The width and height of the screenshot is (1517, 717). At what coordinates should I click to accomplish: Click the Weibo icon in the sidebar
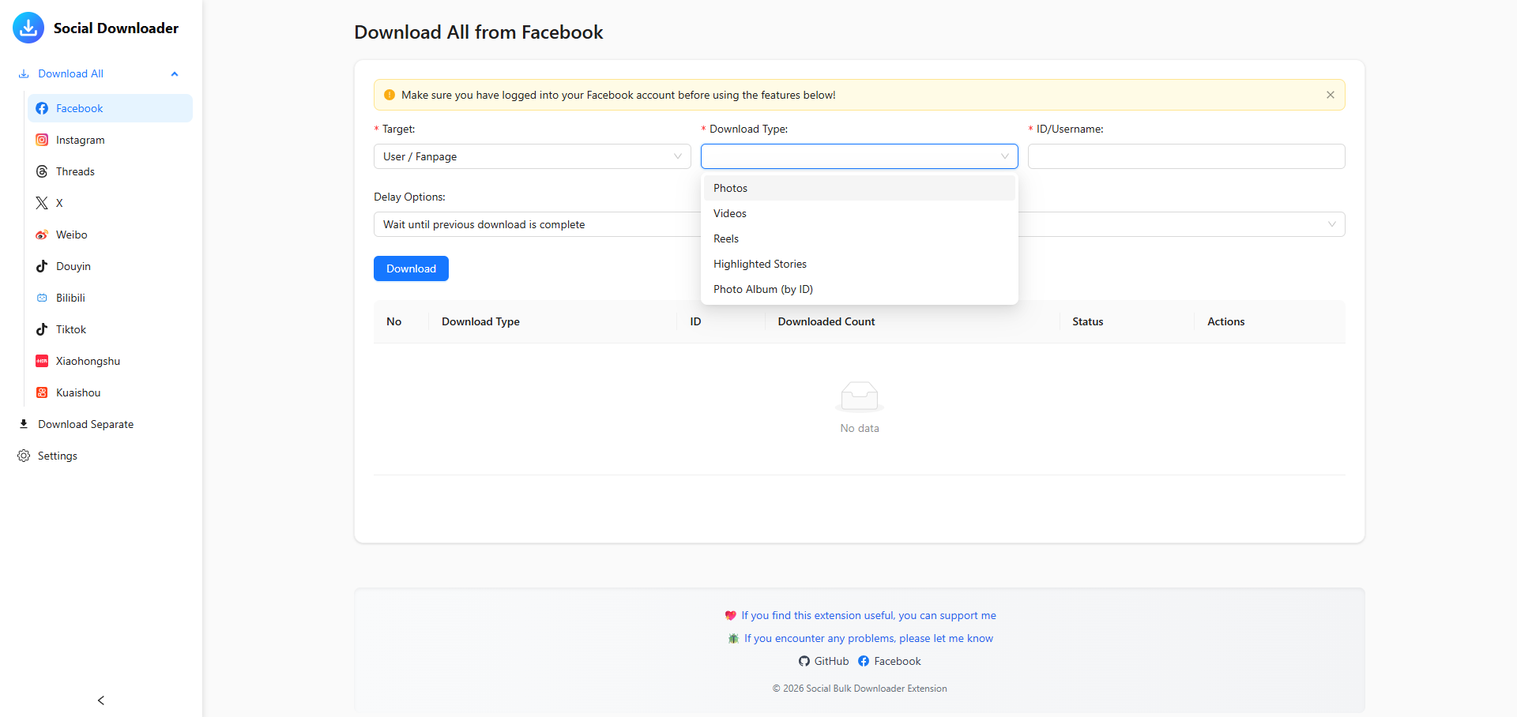tap(42, 235)
